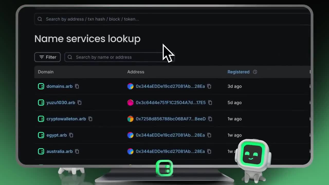Click the multicolor avatar beside cryptowalleton.arb address
The width and height of the screenshot is (329, 185).
pyautogui.click(x=130, y=119)
